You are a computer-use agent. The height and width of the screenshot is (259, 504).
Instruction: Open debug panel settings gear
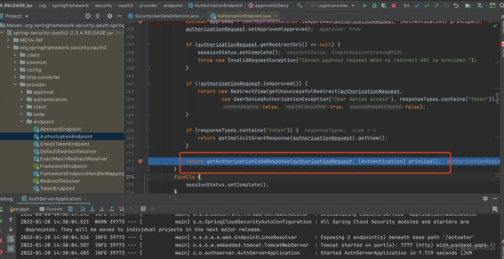point(485,198)
